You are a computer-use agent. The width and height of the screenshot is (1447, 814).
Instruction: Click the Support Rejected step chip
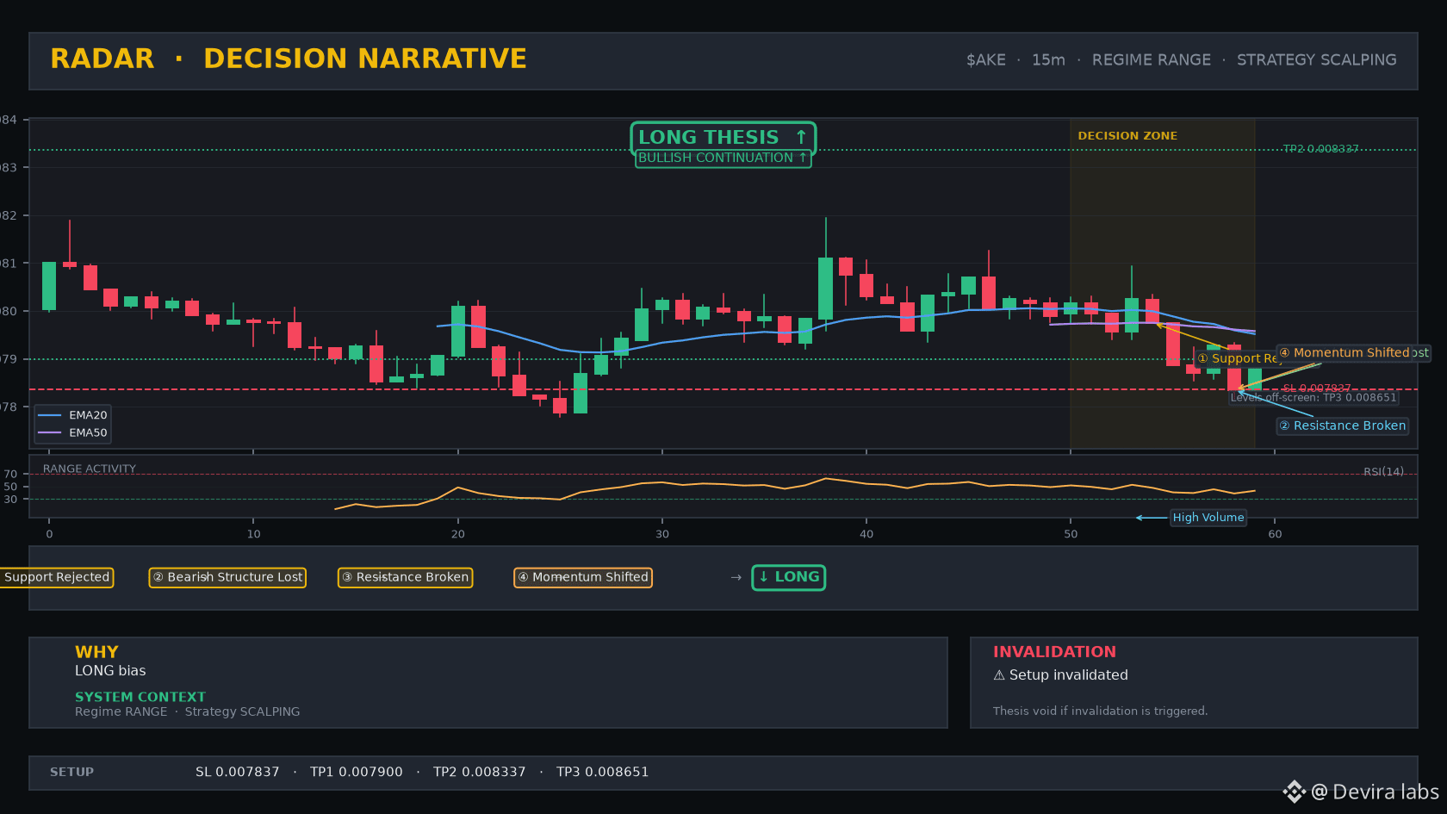(57, 577)
